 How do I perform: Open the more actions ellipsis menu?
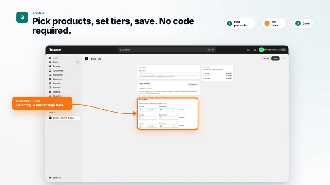(x=283, y=58)
